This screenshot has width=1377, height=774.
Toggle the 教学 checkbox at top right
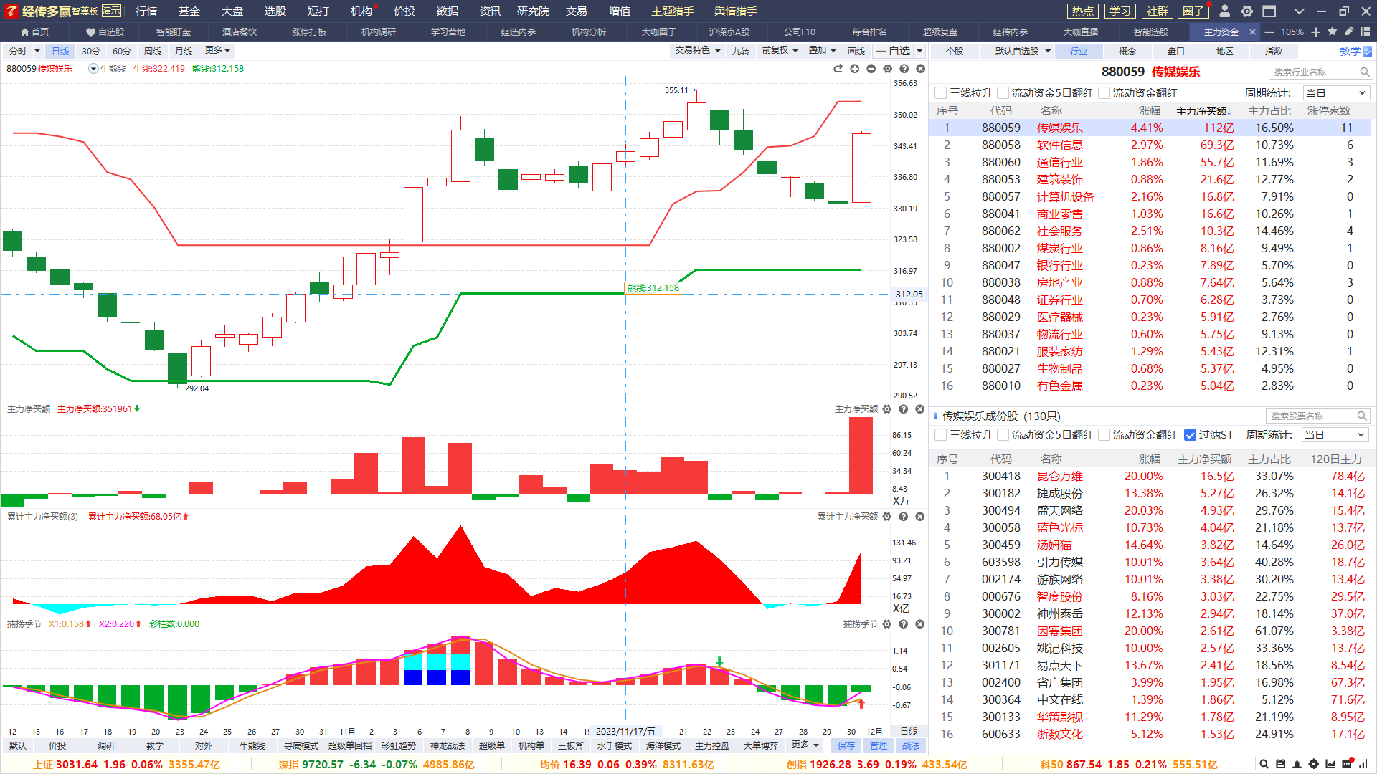[x=1367, y=52]
